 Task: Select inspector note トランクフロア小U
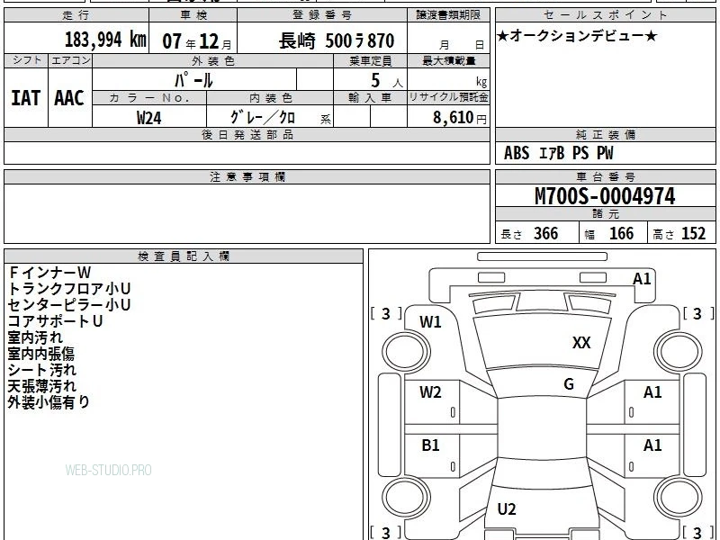pos(69,288)
